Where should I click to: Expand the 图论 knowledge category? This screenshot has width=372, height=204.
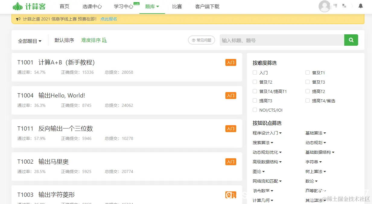[259, 171]
